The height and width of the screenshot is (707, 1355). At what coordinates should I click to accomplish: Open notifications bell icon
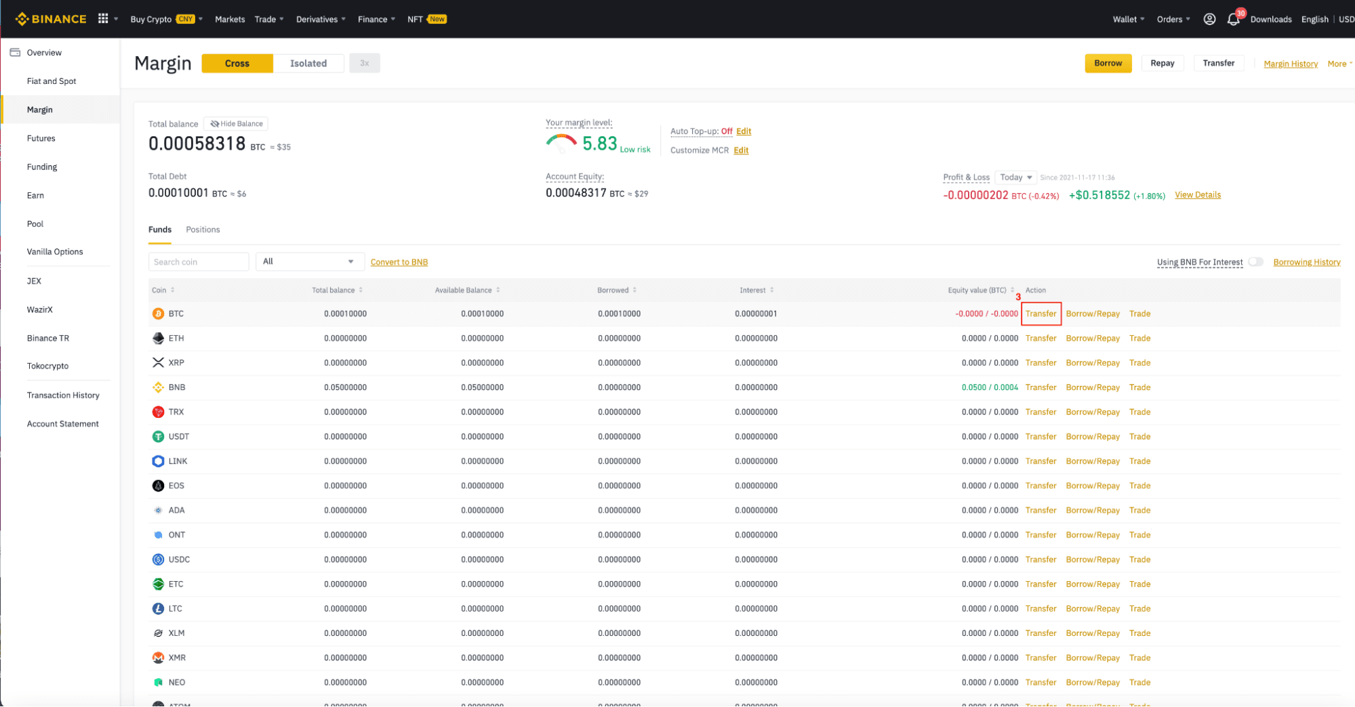point(1233,20)
